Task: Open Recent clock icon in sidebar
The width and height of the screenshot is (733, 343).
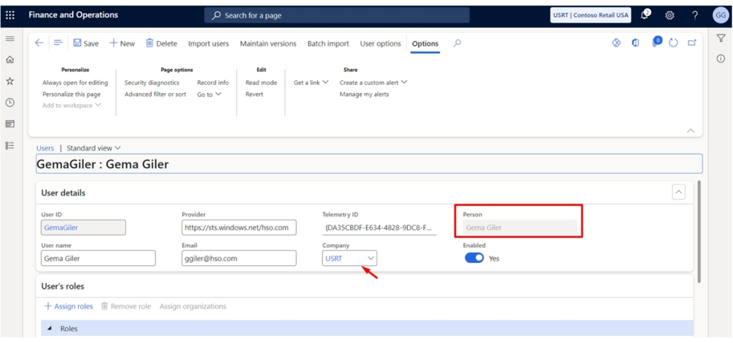Action: click(x=10, y=103)
